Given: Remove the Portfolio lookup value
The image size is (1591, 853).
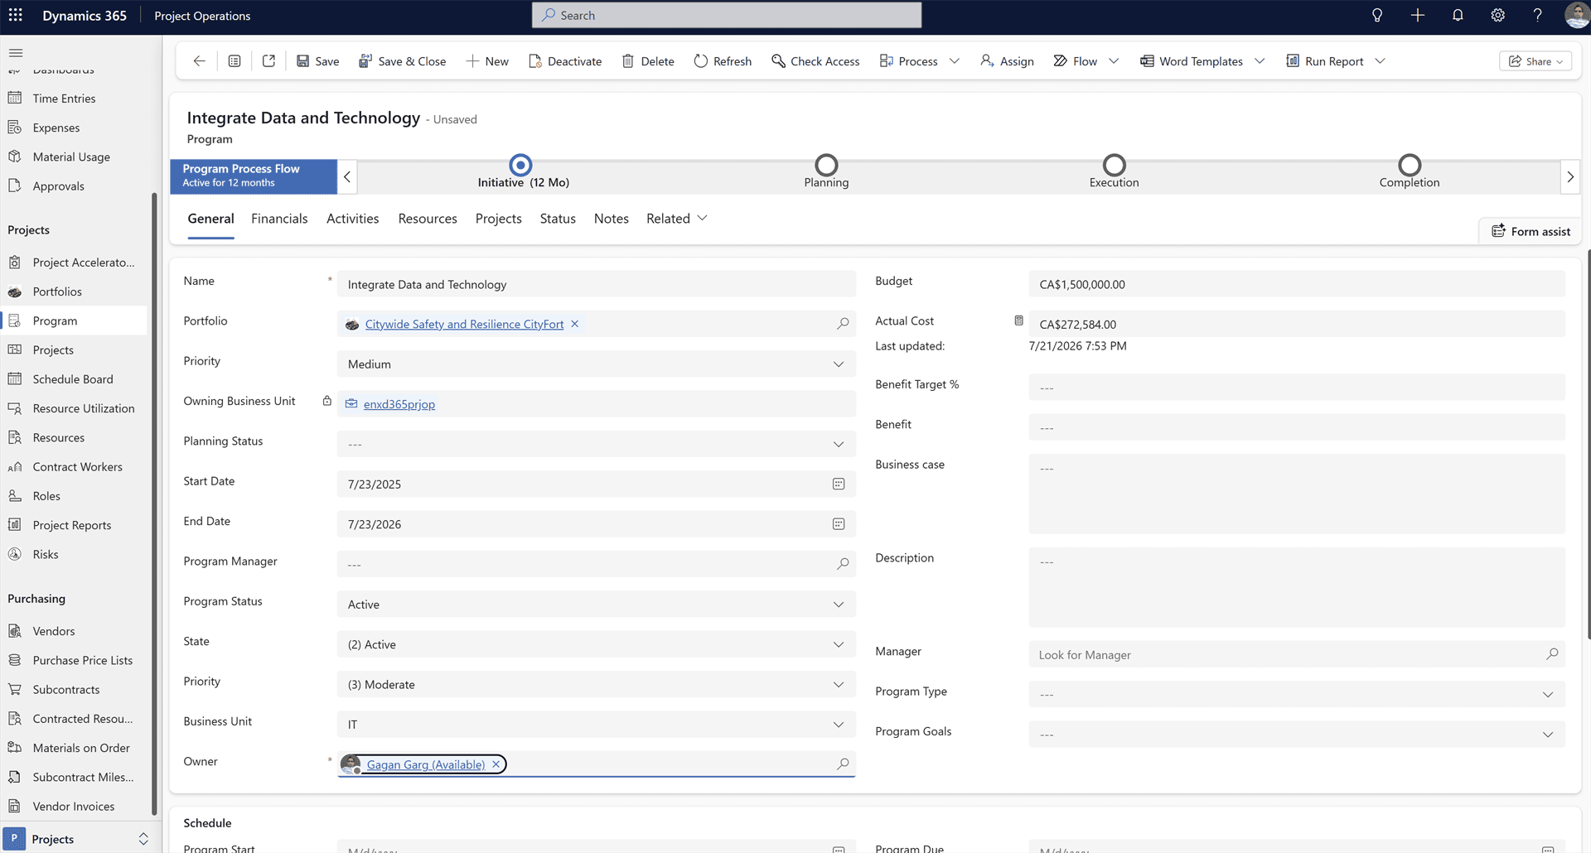Looking at the screenshot, I should pyautogui.click(x=574, y=324).
